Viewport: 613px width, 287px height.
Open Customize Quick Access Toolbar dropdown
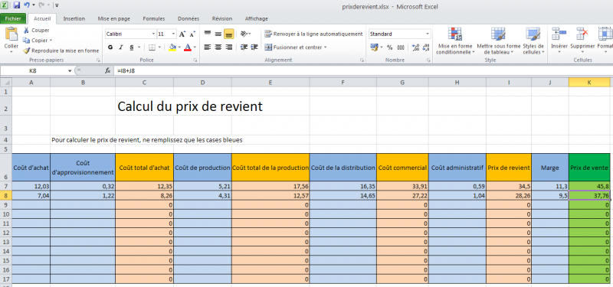pos(57,5)
